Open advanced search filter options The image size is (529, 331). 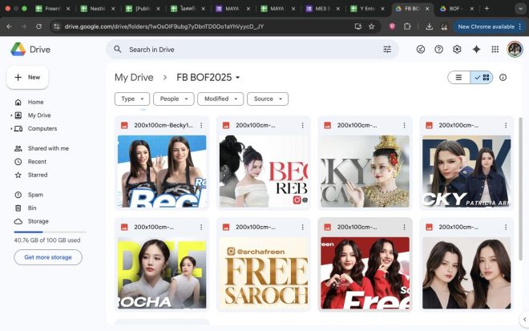(387, 50)
